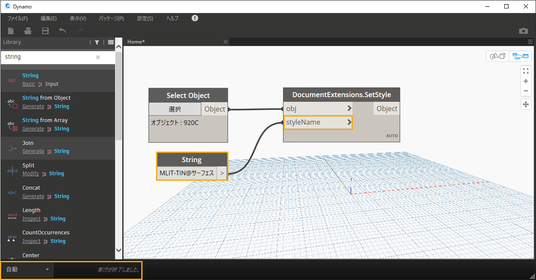Image resolution: width=536 pixels, height=280 pixels.
Task: Click the library scrollbar down arrow
Action: tap(119, 251)
